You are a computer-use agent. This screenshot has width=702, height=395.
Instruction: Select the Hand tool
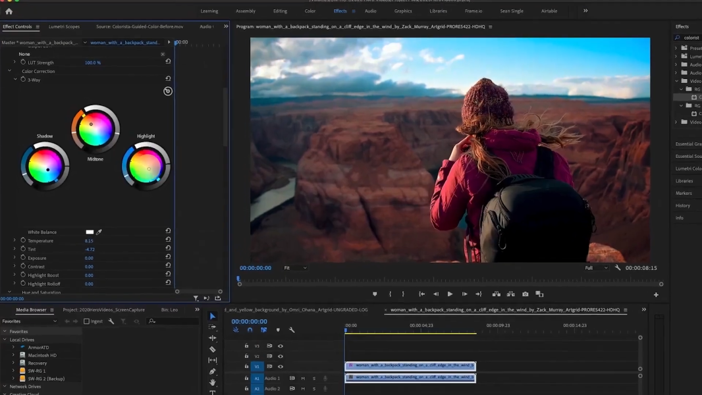pos(213,382)
